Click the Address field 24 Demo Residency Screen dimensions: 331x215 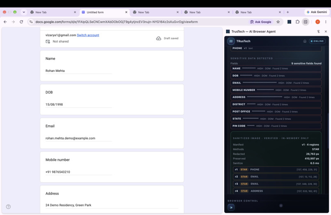(112, 205)
